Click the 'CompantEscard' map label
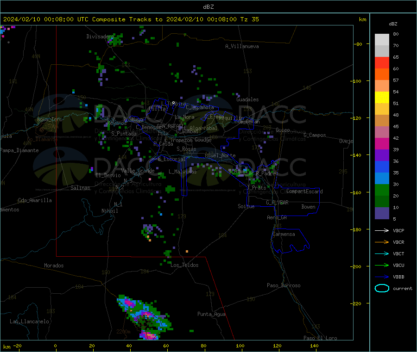The image size is (417, 352). 304,191
